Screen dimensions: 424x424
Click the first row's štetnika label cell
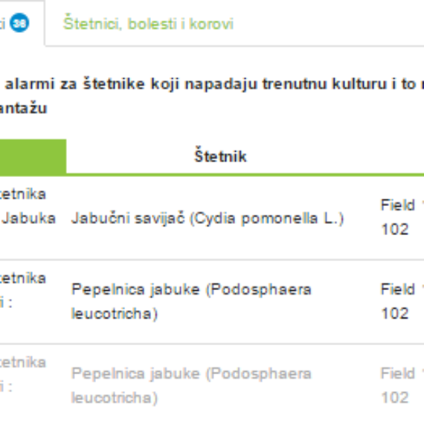[x=23, y=194]
